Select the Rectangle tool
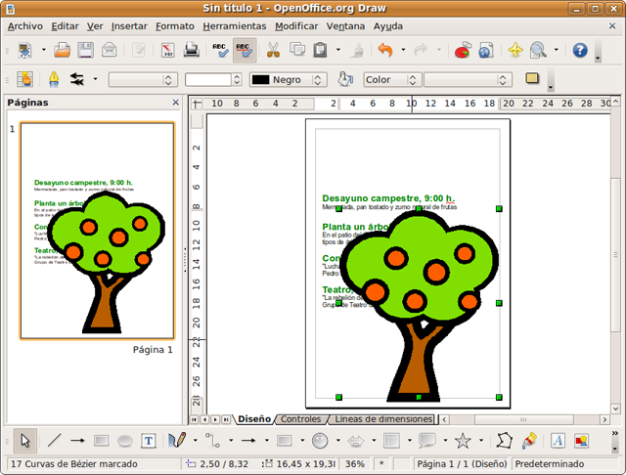 click(x=101, y=441)
